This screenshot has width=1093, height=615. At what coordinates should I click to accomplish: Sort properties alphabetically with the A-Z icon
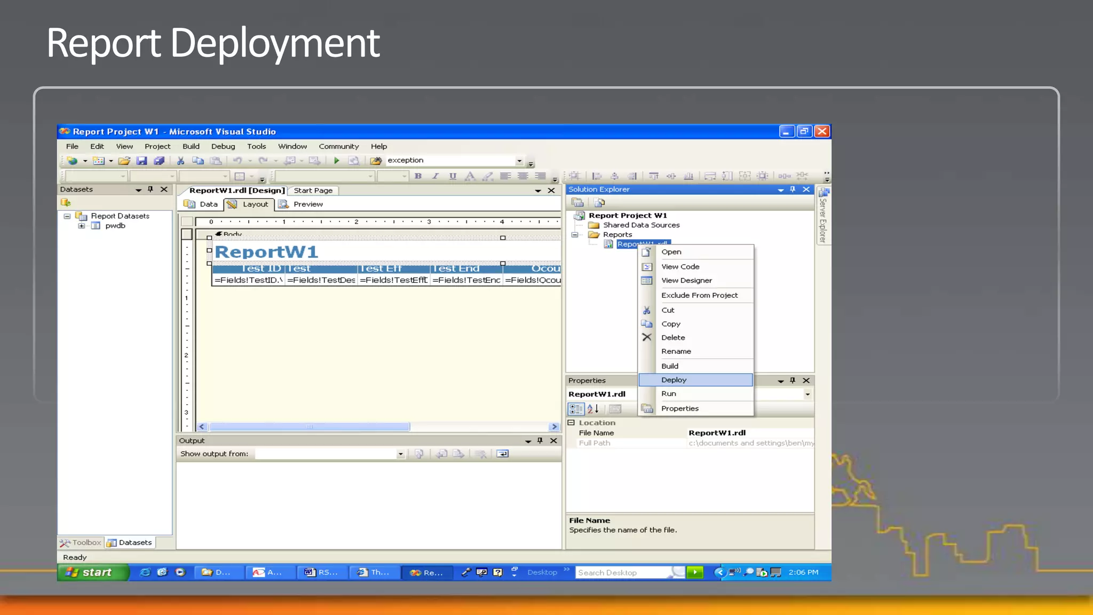593,409
